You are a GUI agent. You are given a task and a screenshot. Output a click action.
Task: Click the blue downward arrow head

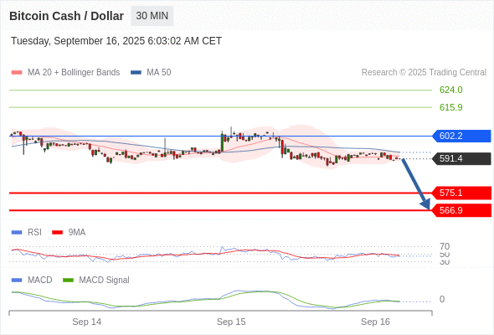(x=425, y=204)
